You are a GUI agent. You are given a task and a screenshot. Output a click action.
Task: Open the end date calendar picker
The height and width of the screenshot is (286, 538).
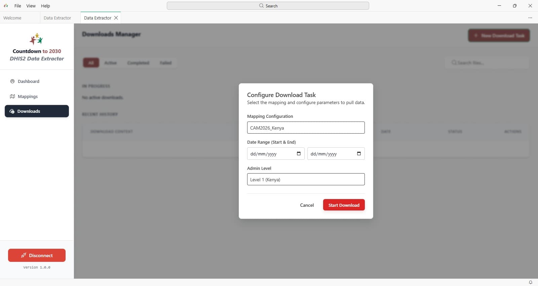(x=359, y=153)
